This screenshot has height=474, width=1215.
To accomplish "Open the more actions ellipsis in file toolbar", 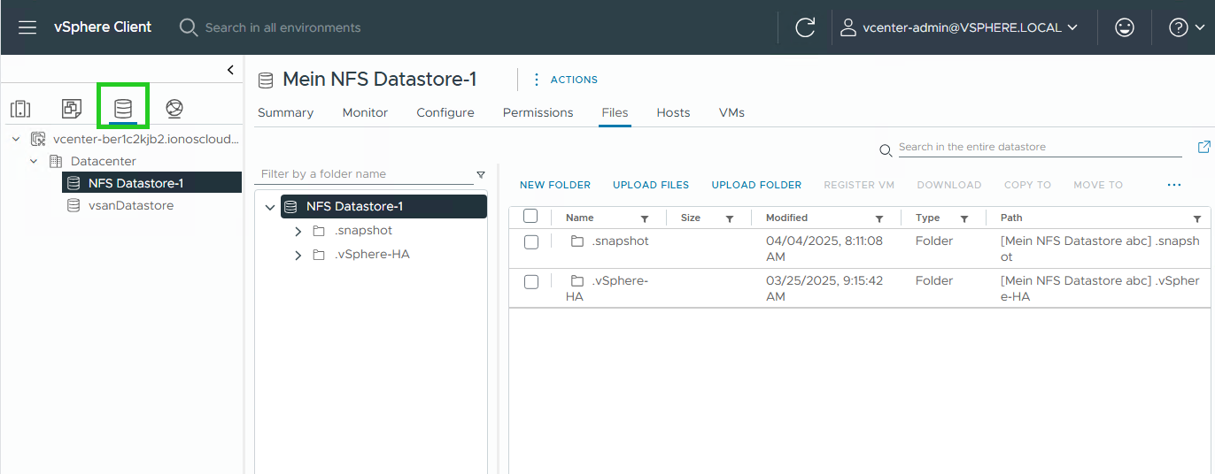I will pyautogui.click(x=1174, y=185).
